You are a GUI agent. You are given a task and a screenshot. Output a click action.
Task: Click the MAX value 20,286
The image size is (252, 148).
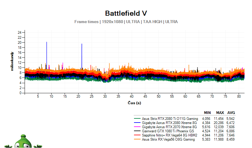point(218,123)
